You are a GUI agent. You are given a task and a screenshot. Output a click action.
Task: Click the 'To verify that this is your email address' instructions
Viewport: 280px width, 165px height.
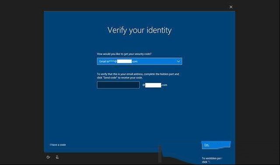click(x=138, y=76)
